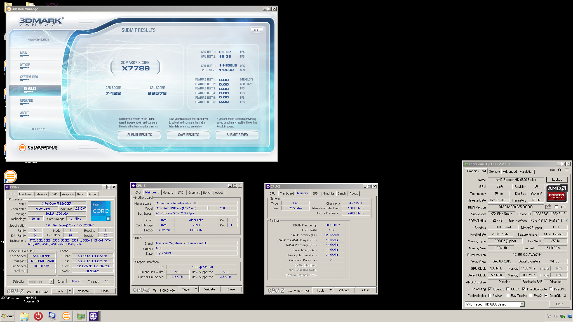Switch to 3DMark Vantage taskbar button
Screen dimensions: 573x322
point(66,316)
